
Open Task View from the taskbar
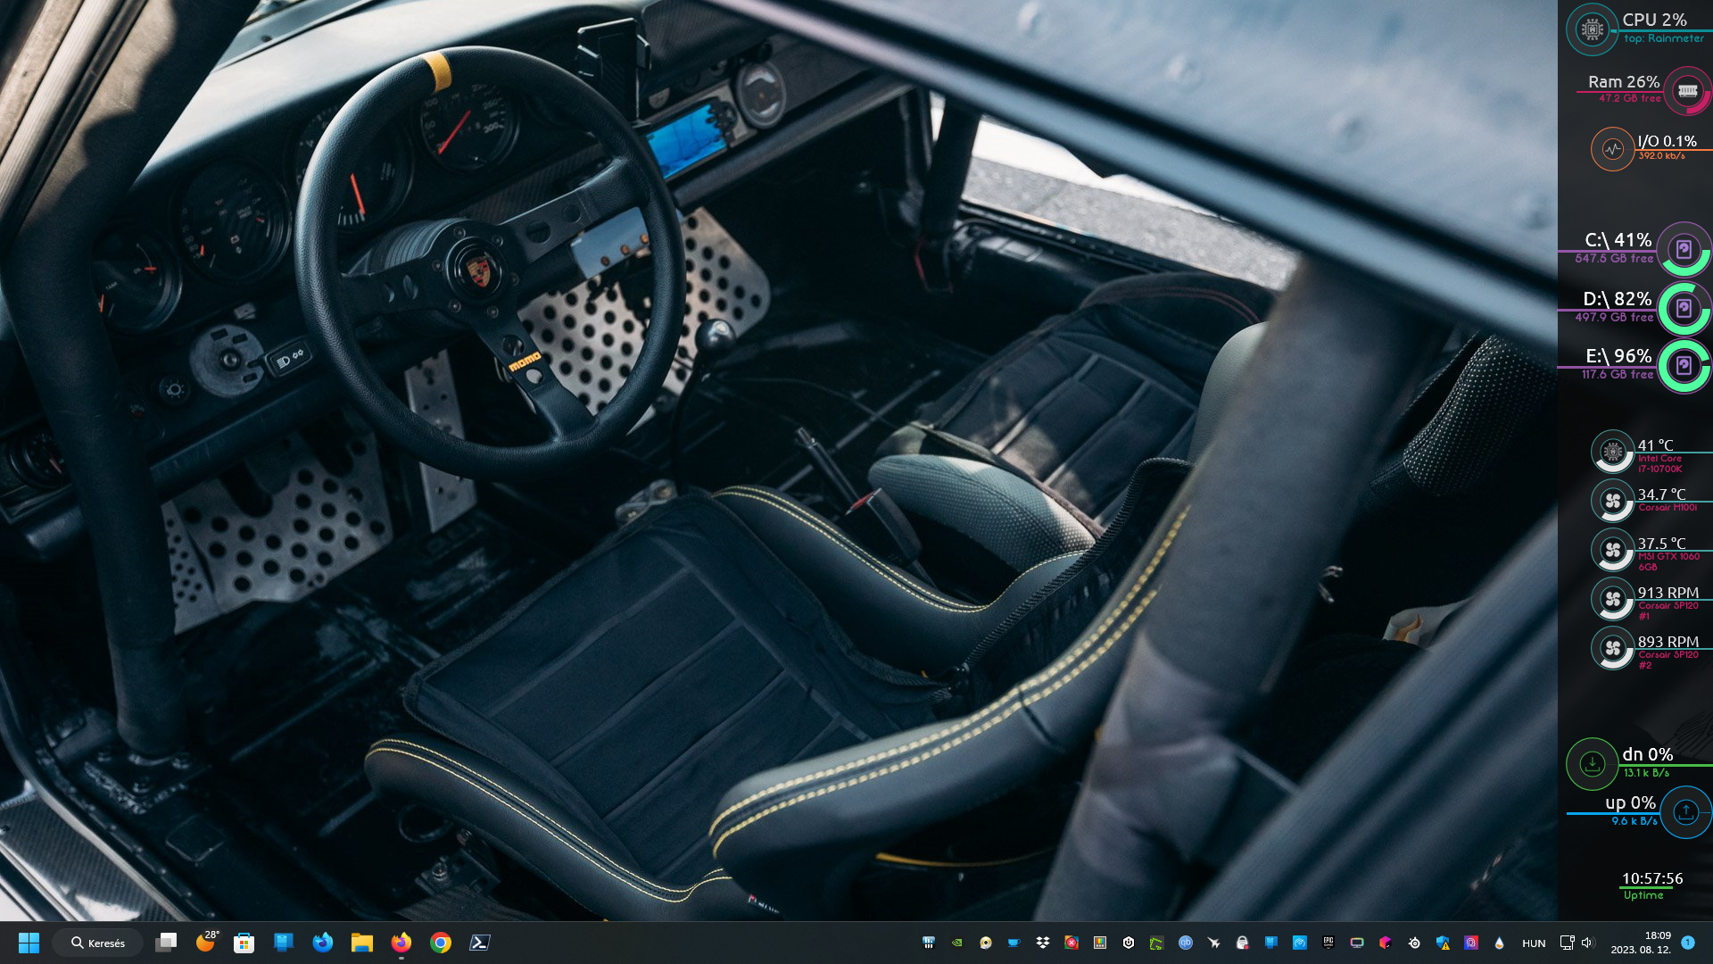pyautogui.click(x=166, y=943)
